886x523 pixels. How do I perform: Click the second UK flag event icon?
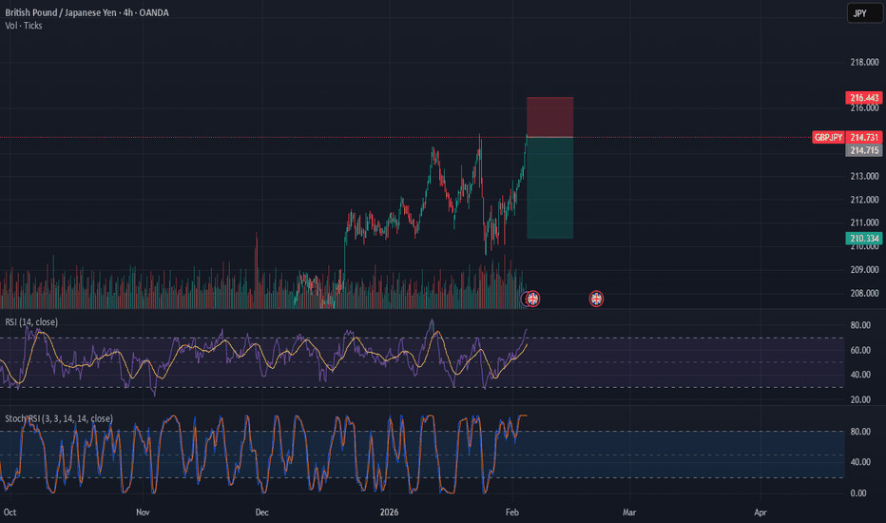pyautogui.click(x=597, y=299)
